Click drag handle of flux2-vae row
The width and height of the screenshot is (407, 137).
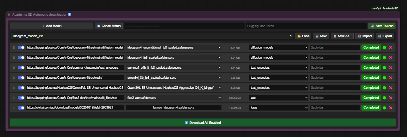pyautogui.click(x=14, y=98)
